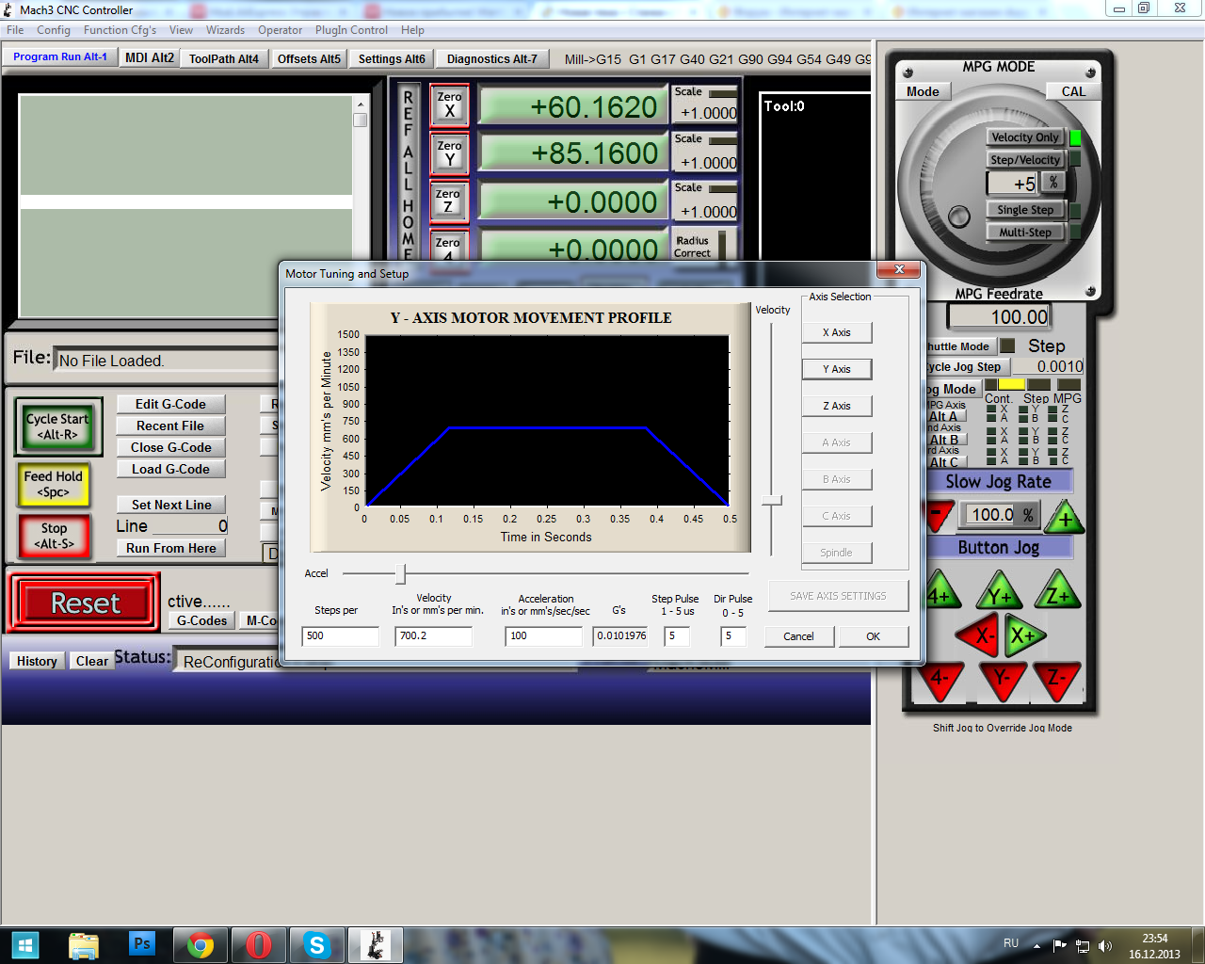Adjust the Accel slider in Motor Tuning

pyautogui.click(x=400, y=573)
